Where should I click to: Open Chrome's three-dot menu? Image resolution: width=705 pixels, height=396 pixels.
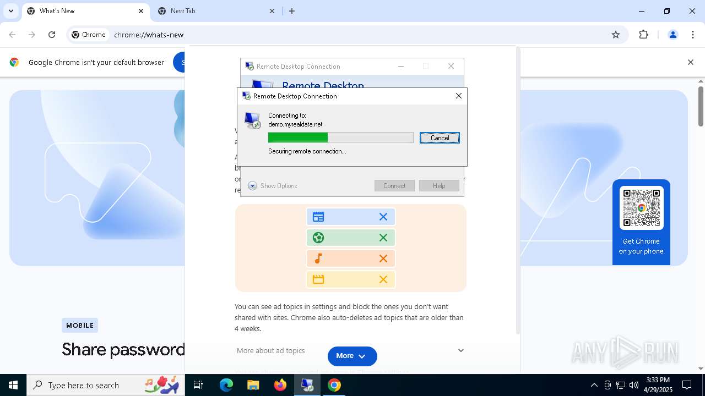tap(693, 35)
